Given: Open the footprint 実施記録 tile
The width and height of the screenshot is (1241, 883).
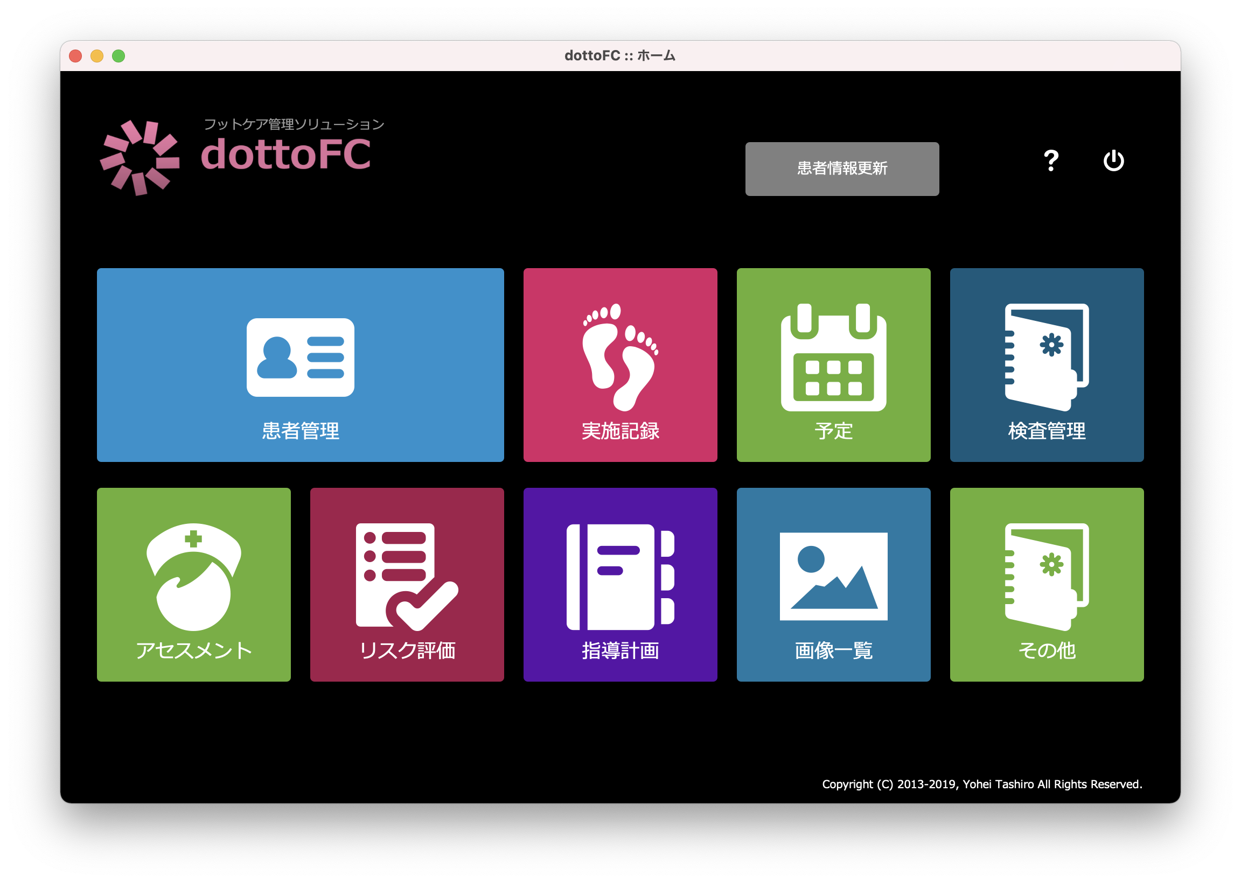Looking at the screenshot, I should click(620, 365).
